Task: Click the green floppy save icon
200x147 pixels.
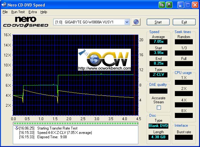Action: (169, 5)
